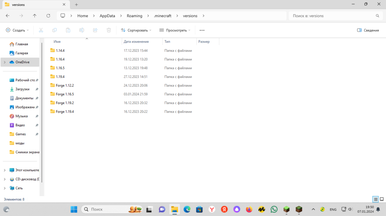
Task: Expand chevron after versions in breadcrumb
Action: tap(203, 16)
